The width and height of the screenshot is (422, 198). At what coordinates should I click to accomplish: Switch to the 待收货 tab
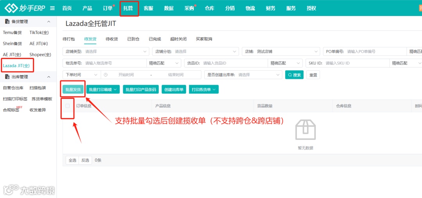(x=112, y=39)
